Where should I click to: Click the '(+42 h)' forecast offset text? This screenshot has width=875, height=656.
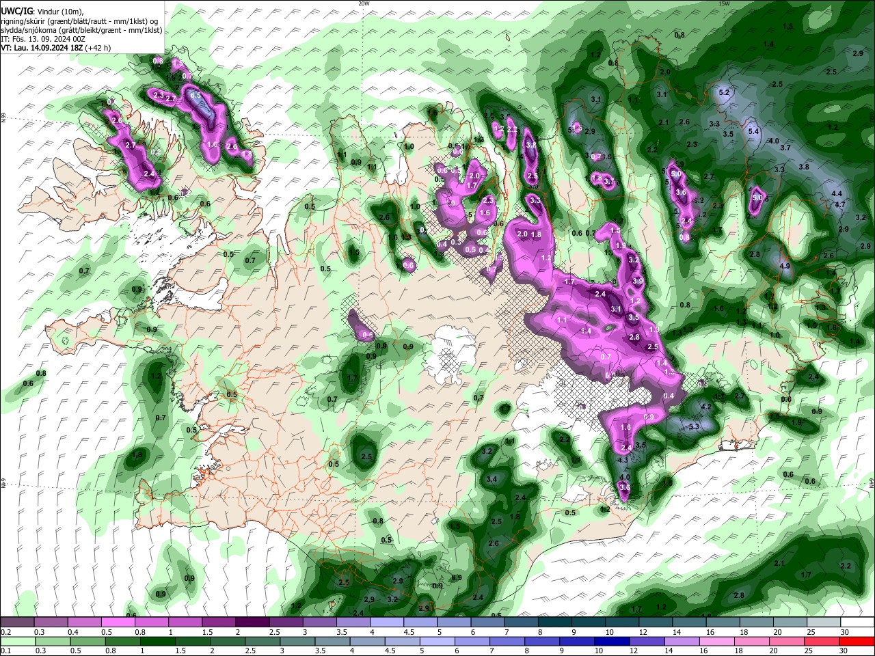tap(98, 48)
